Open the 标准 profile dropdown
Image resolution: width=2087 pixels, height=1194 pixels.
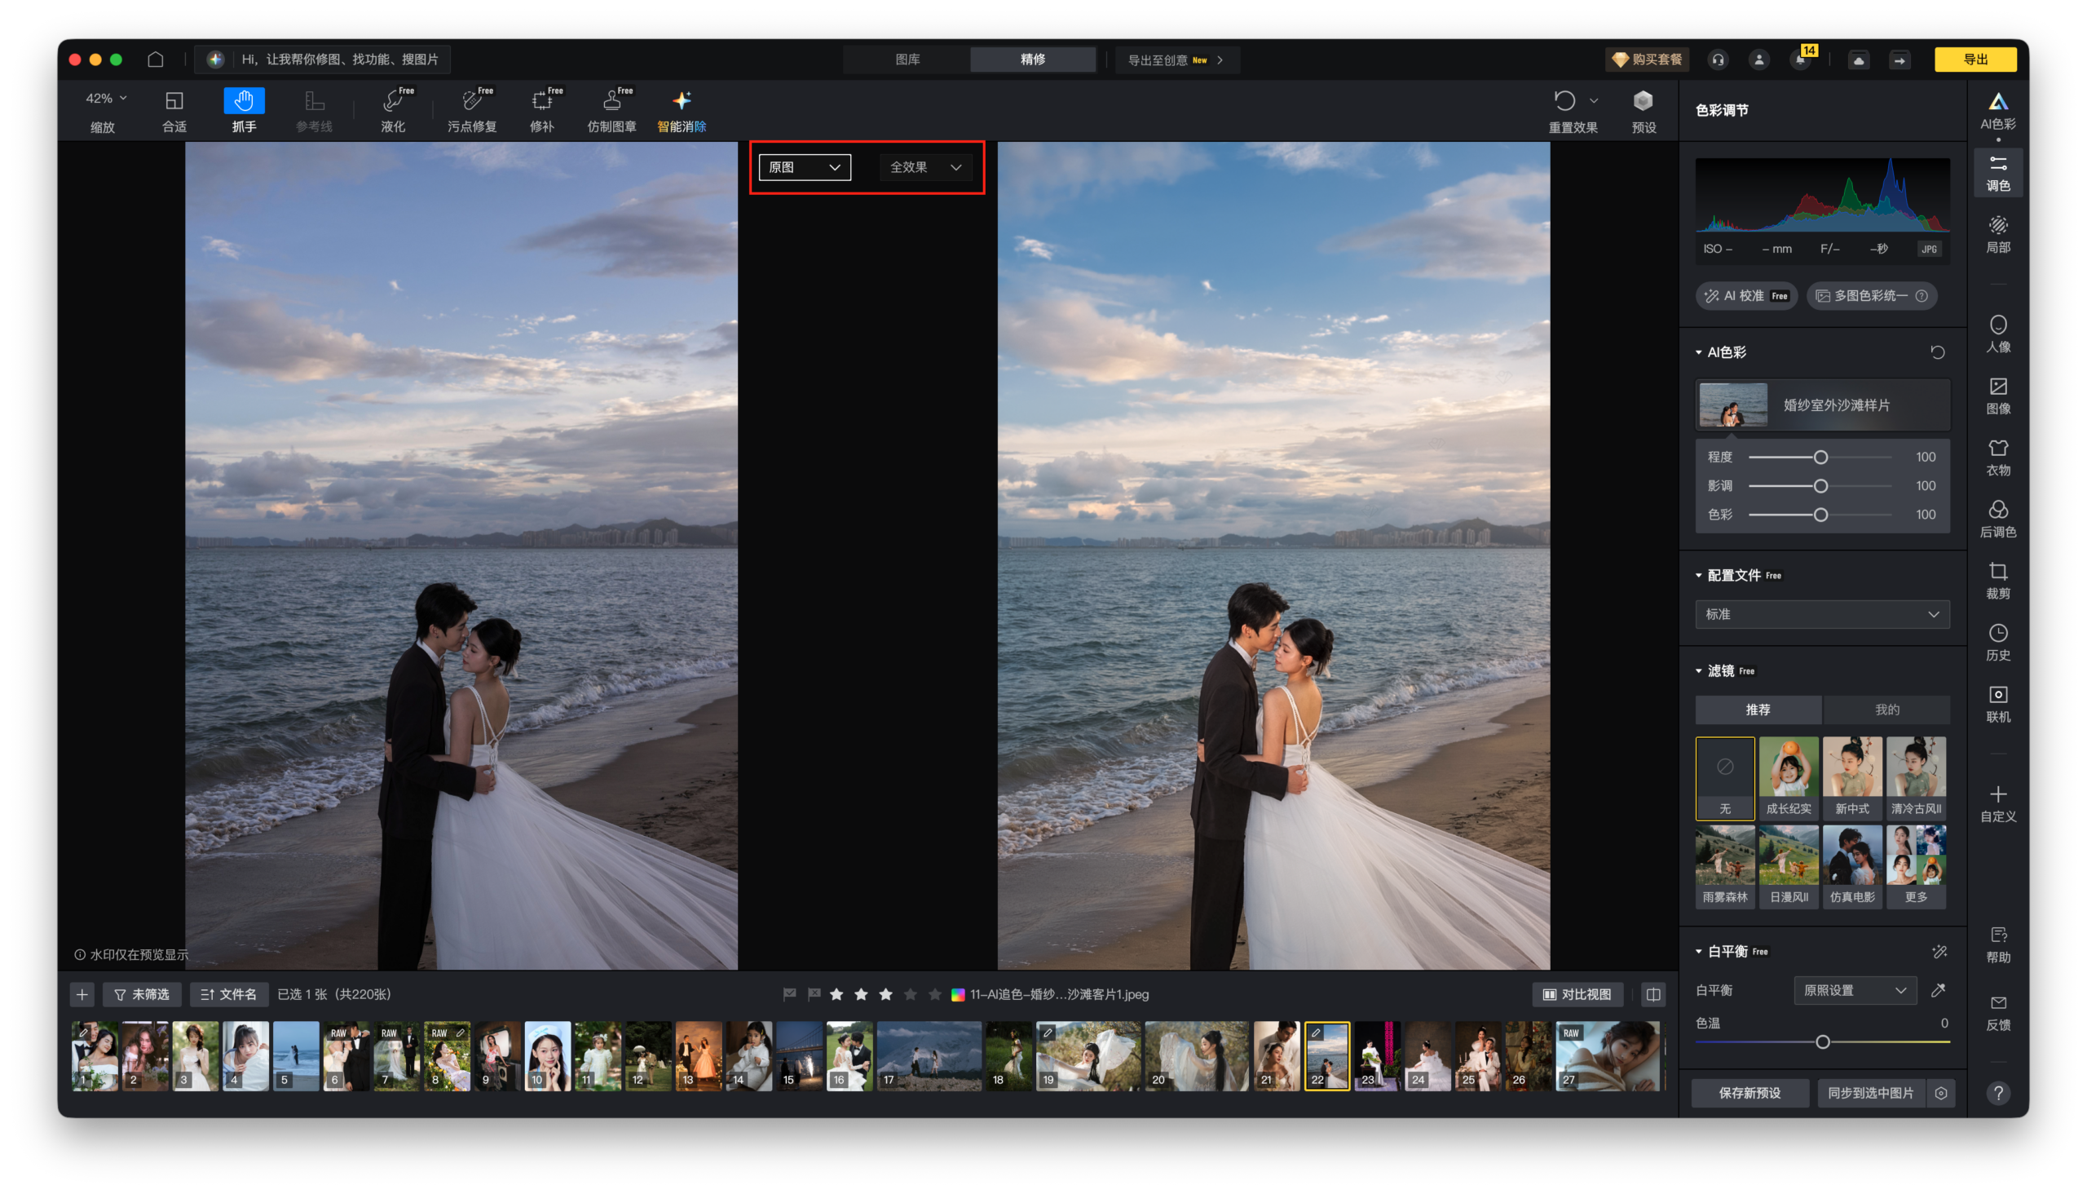pyautogui.click(x=1821, y=614)
